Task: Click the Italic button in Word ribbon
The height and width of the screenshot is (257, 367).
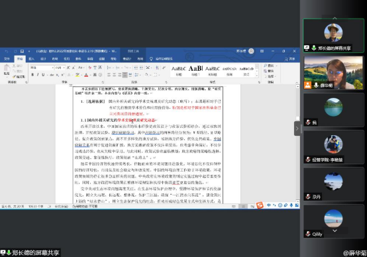Action: click(38, 75)
